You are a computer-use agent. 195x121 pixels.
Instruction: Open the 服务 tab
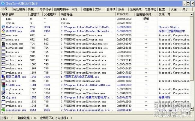click(x=121, y=9)
